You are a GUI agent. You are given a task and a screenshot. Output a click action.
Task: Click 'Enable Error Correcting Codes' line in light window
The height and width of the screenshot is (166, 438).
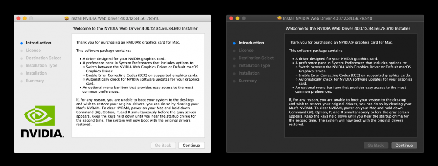click(x=142, y=75)
